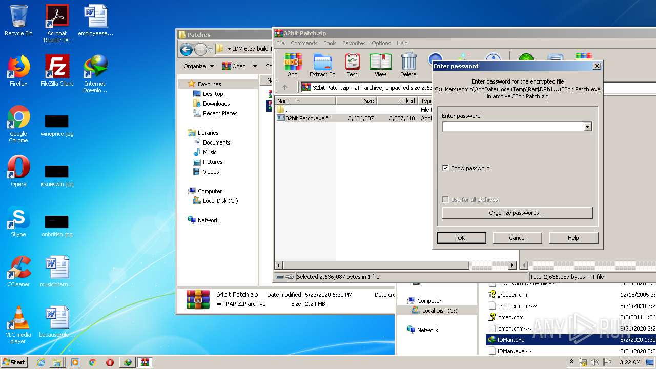
Task: Open the Options menu
Action: pos(381,43)
